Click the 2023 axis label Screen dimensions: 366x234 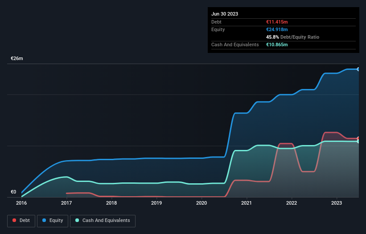337,203
